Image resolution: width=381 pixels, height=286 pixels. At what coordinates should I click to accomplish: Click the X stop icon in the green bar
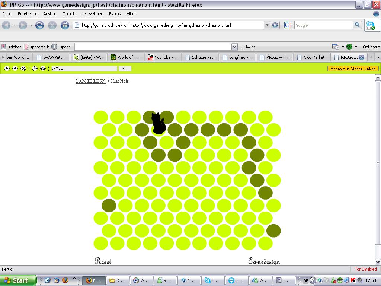pos(23,69)
